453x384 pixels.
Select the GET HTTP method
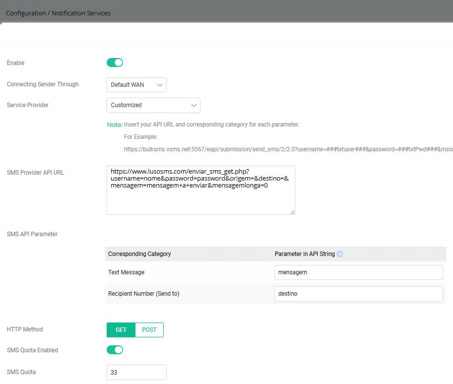coord(121,330)
